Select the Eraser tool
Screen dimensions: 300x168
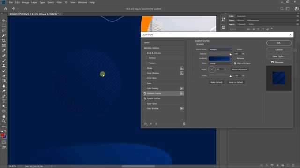(4, 76)
